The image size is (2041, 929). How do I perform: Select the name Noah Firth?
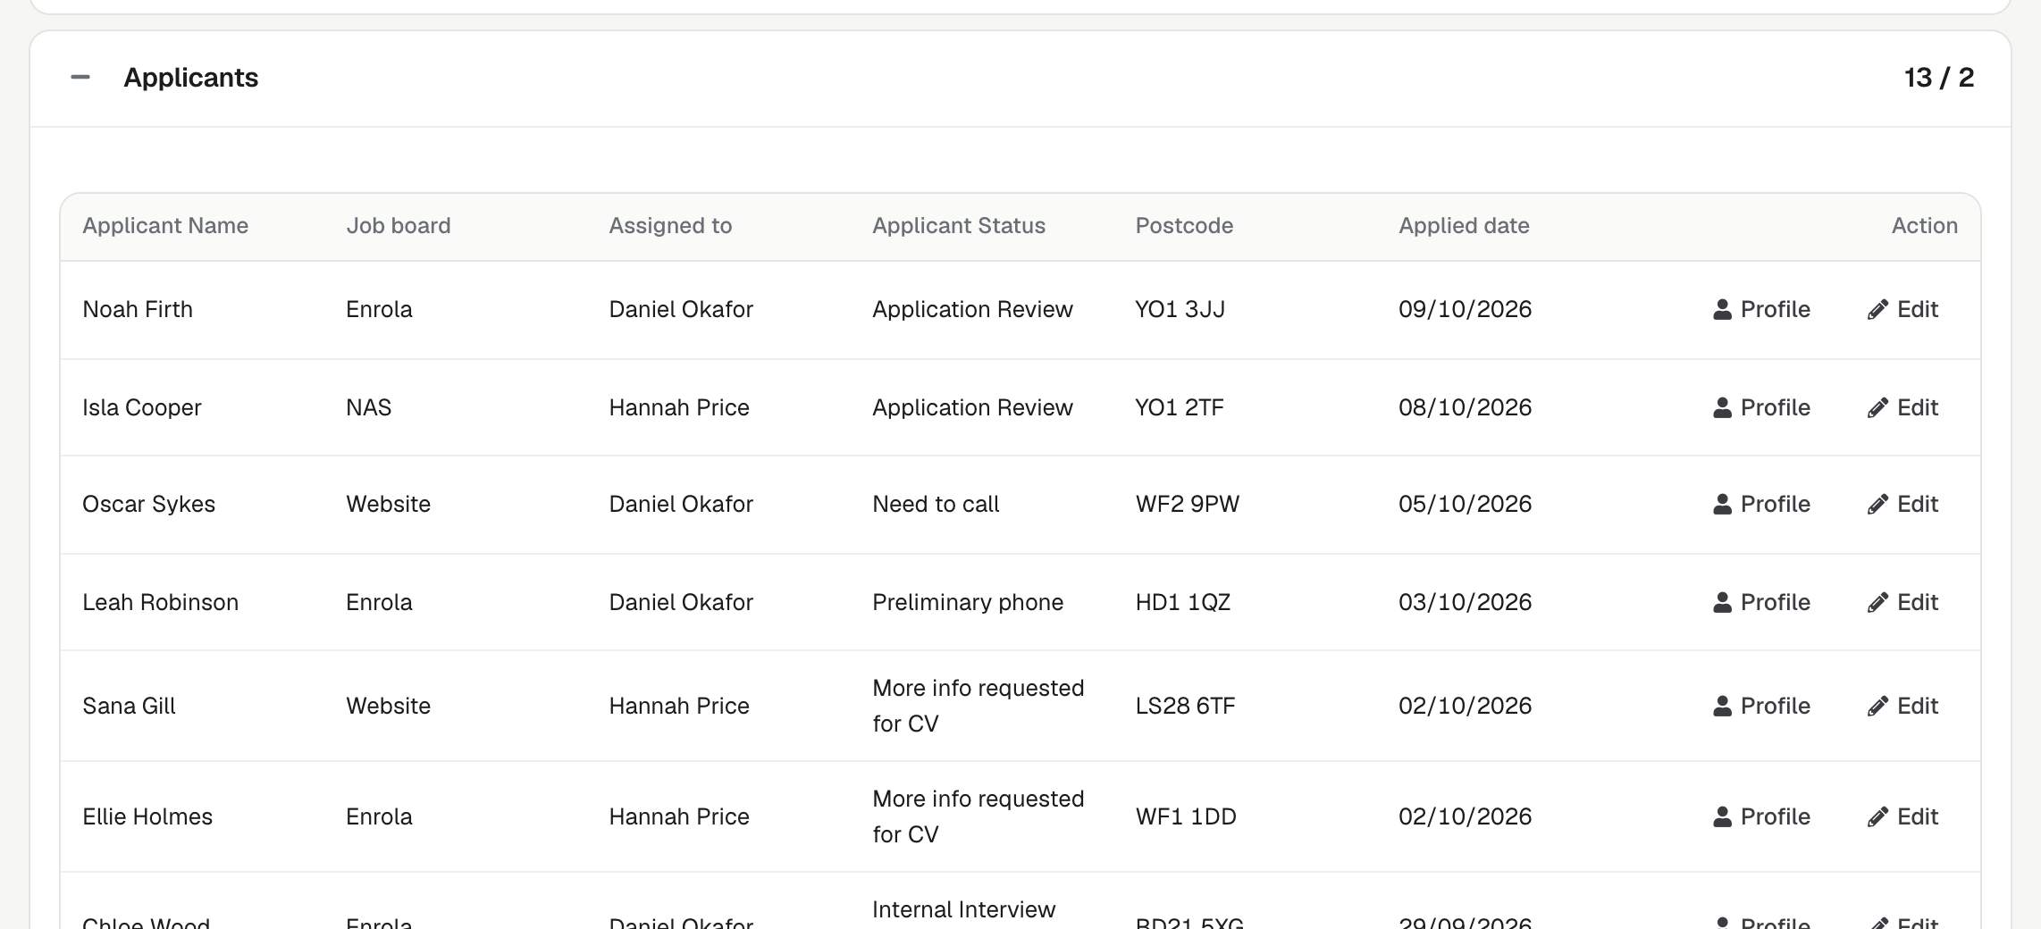click(x=138, y=309)
